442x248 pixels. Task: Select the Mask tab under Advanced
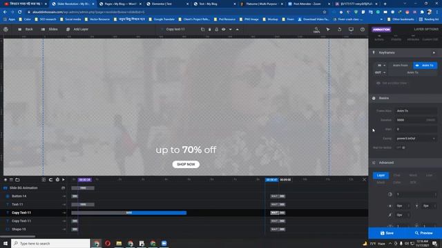tap(381, 183)
